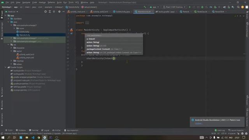Open the Navigate menu
The width and height of the screenshot is (249, 140).
point(26,2)
